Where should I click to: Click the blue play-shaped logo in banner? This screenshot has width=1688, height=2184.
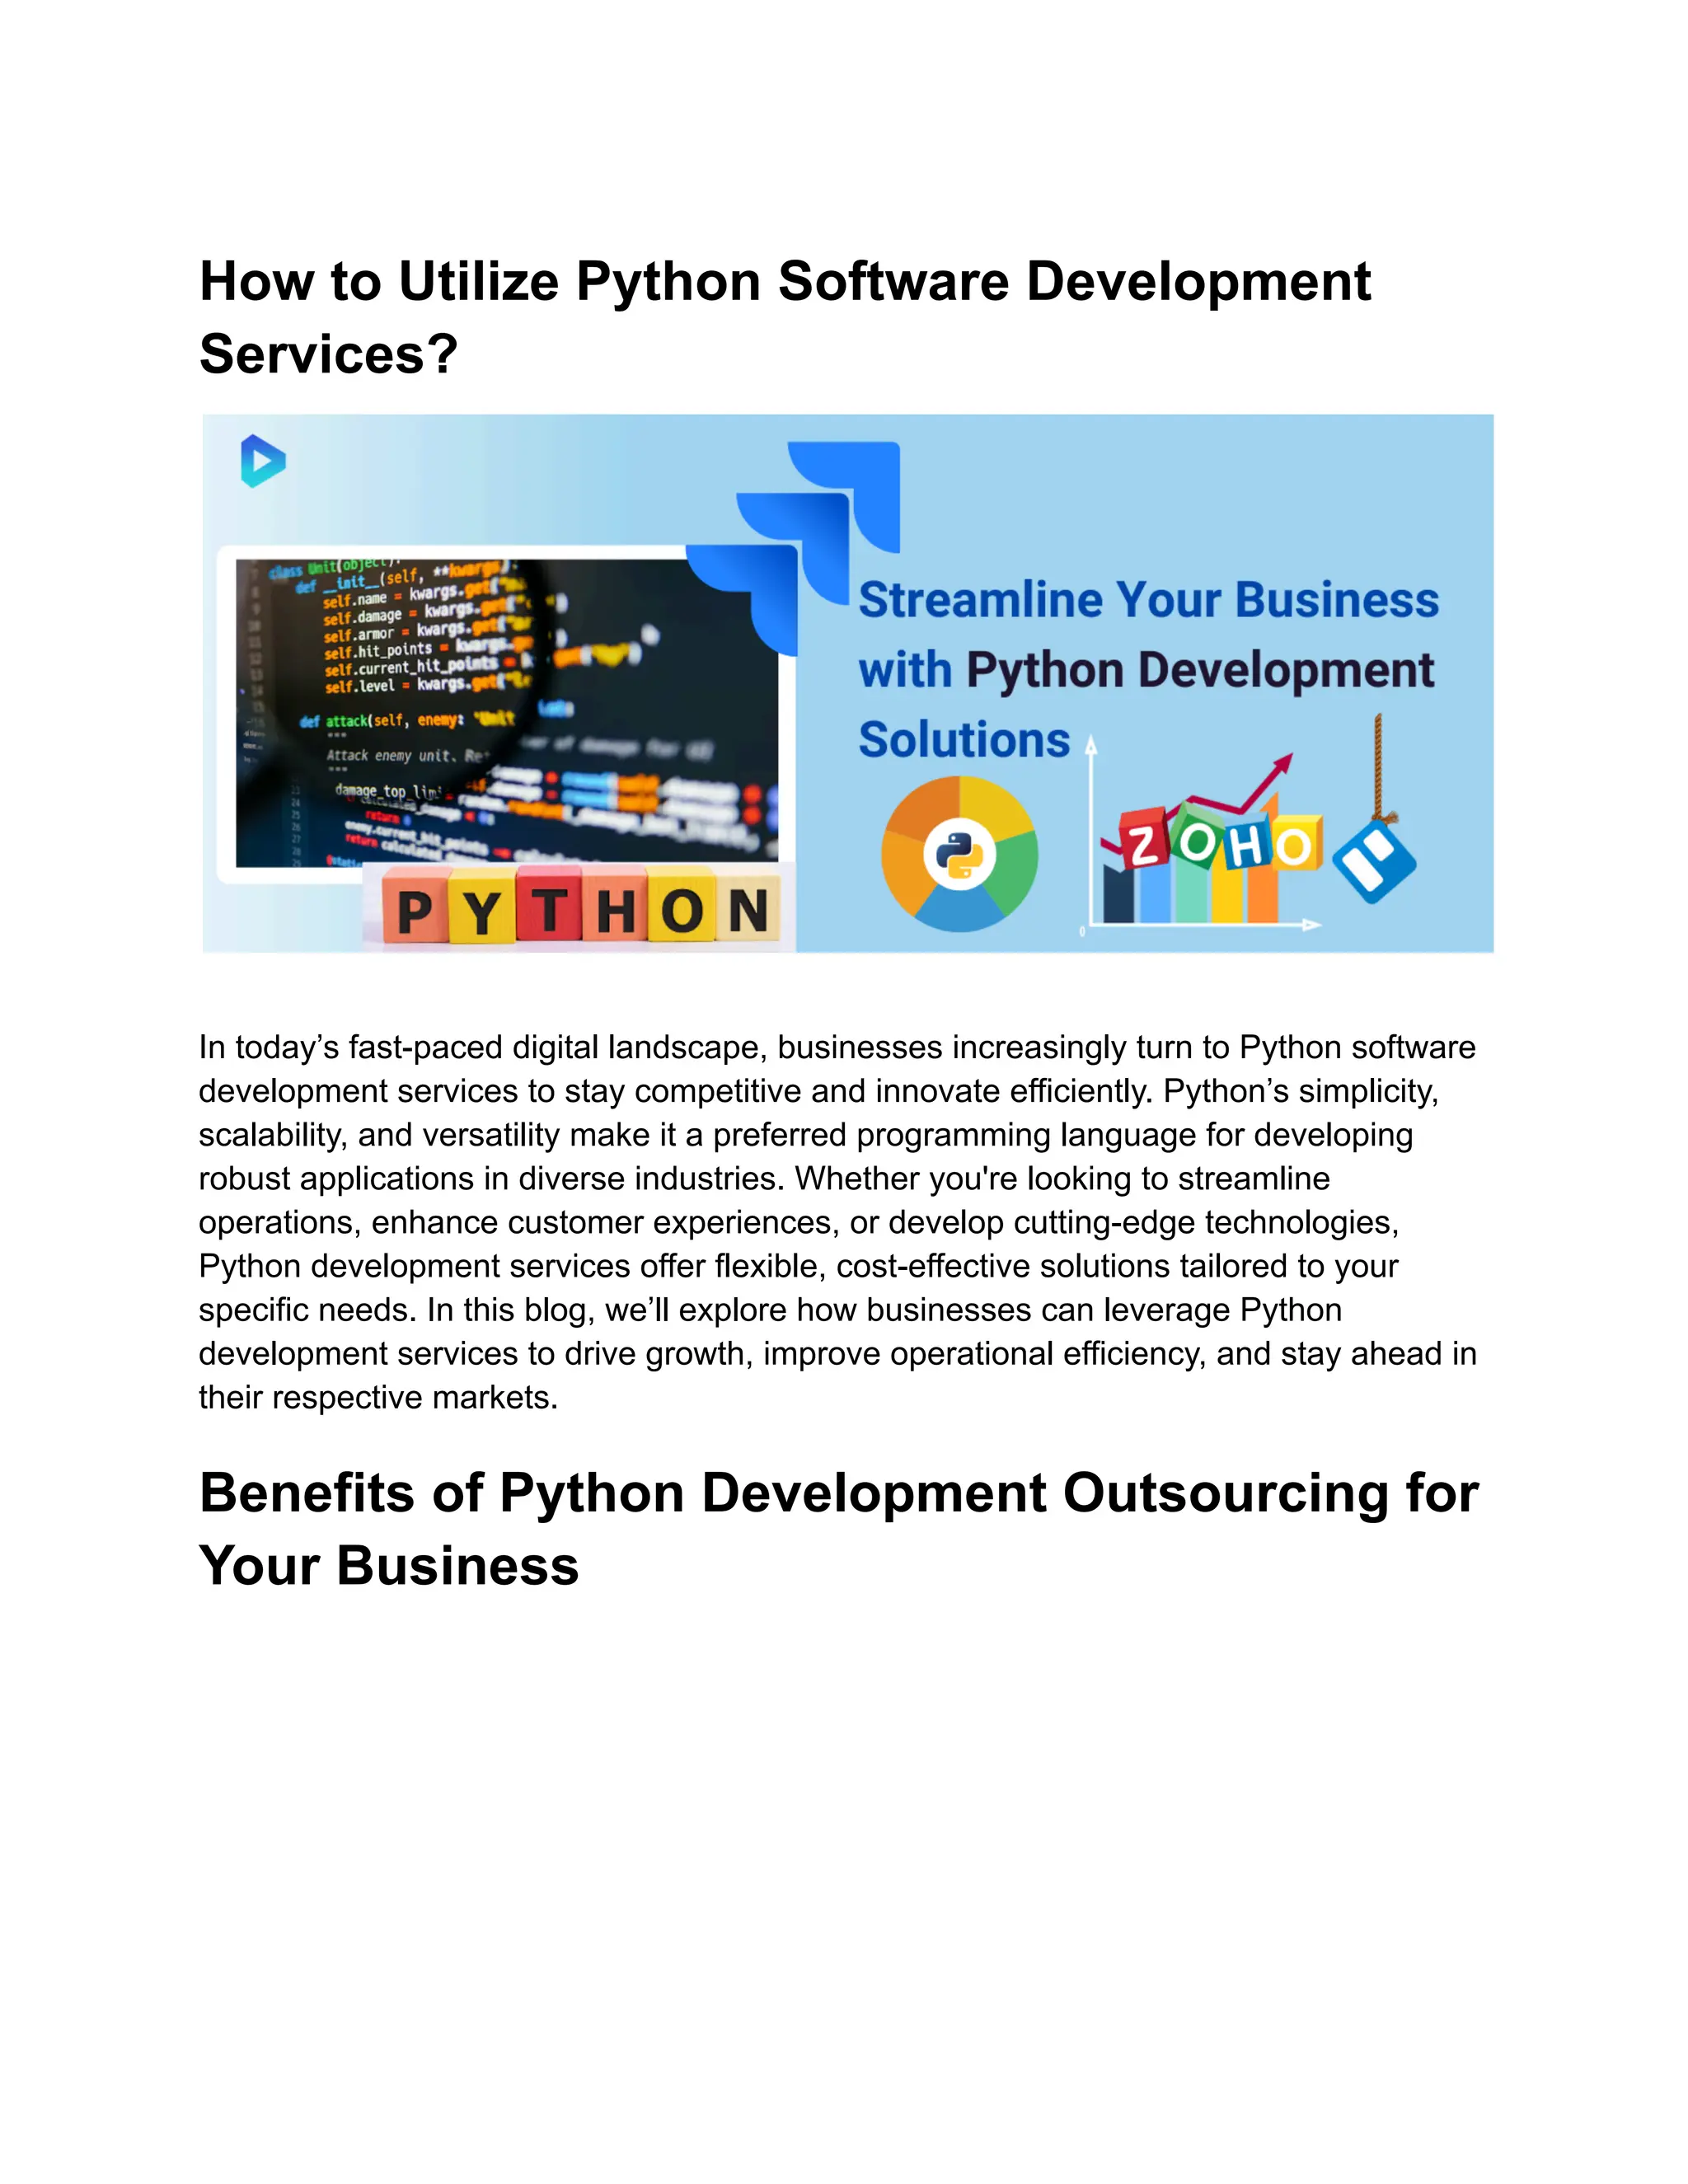tap(263, 461)
